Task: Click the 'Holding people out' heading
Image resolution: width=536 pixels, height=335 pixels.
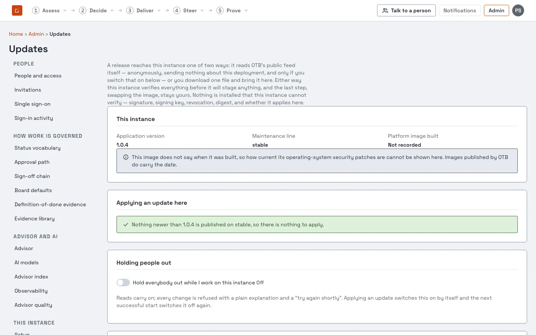Action: pos(144,263)
